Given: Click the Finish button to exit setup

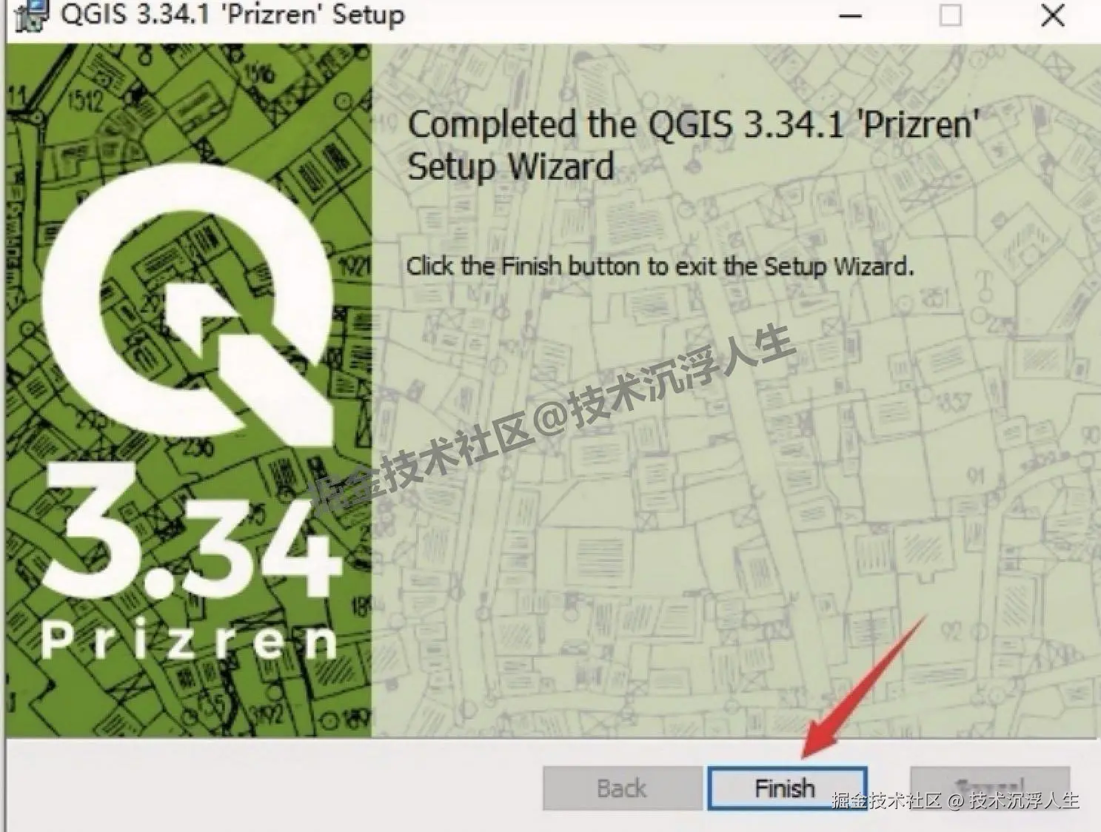Looking at the screenshot, I should 787,788.
